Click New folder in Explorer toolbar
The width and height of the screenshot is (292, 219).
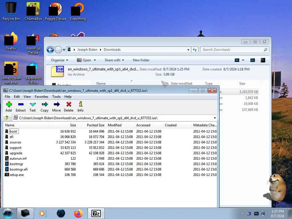pyautogui.click(x=141, y=60)
